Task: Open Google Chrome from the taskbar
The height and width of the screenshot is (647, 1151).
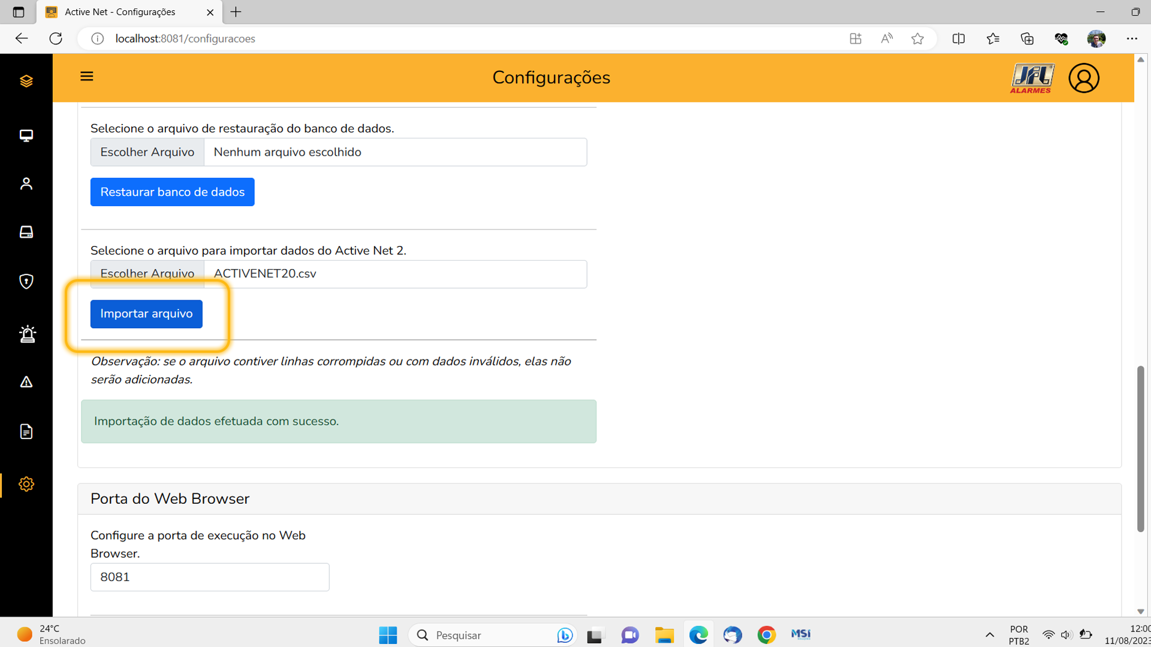Action: coord(767,635)
